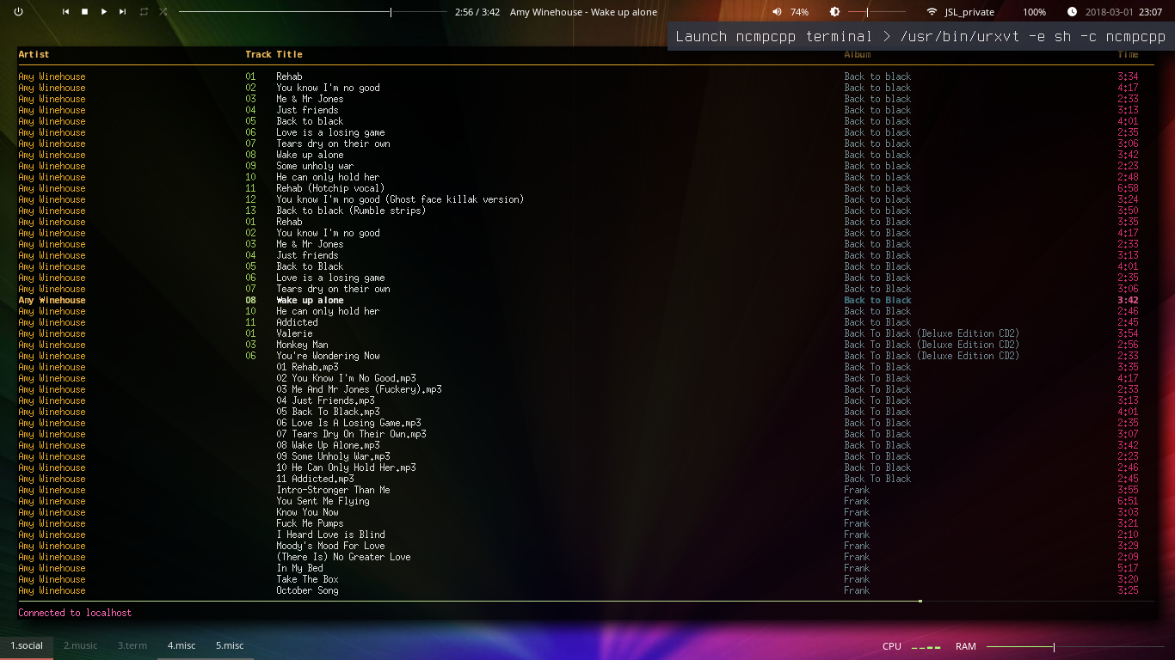Click the Track column header
The image size is (1175, 660).
(258, 54)
